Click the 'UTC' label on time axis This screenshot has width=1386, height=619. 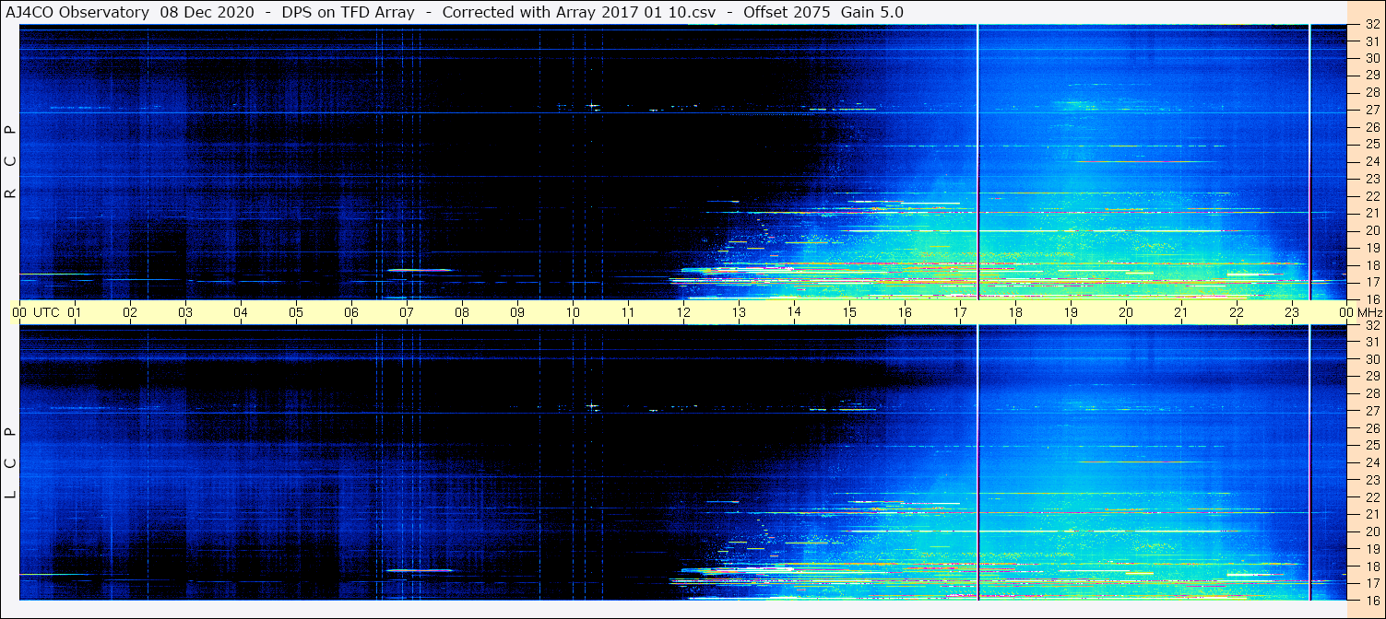(46, 312)
